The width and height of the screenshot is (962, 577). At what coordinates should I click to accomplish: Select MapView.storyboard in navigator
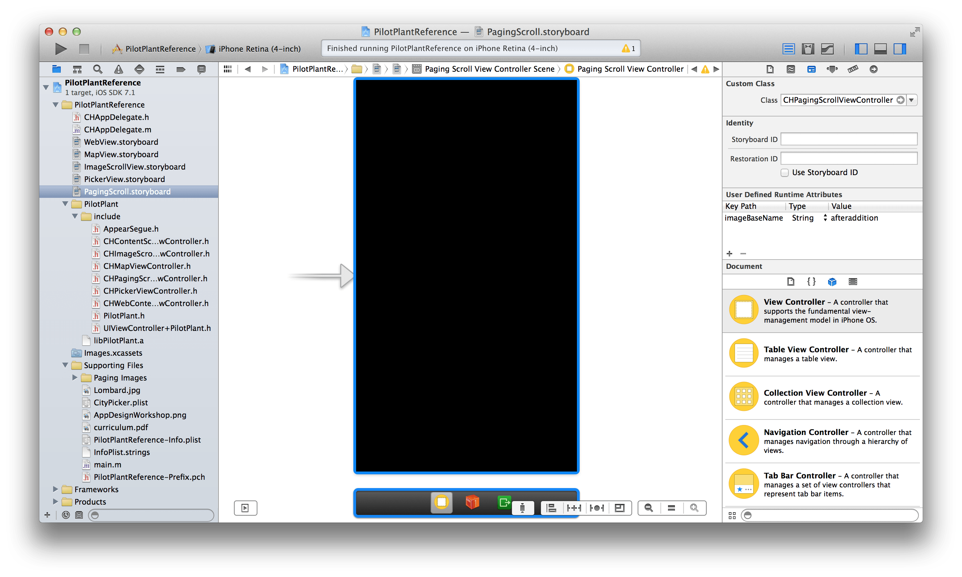point(121,154)
